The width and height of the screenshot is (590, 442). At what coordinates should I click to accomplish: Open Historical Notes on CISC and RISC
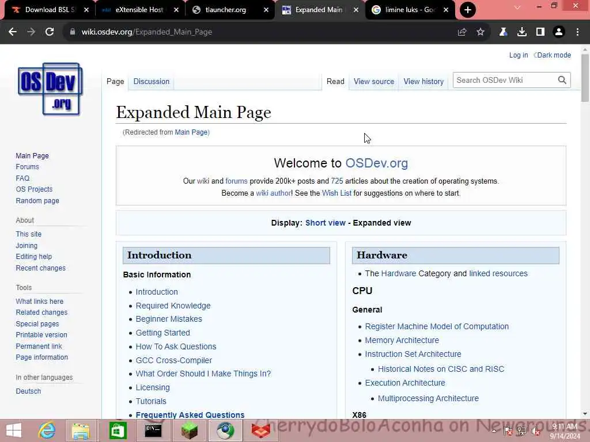tap(441, 369)
